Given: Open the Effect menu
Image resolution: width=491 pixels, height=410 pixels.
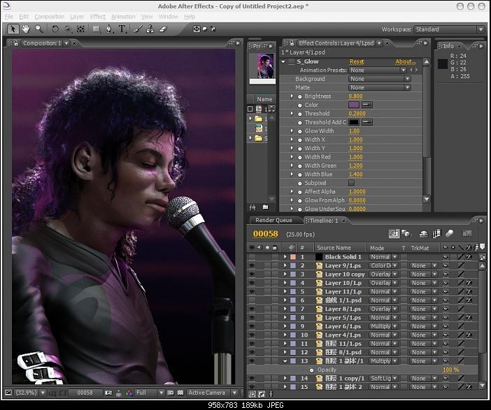Looking at the screenshot, I should [x=98, y=17].
